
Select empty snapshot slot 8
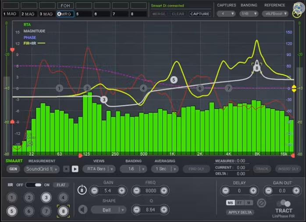pos(139,14)
